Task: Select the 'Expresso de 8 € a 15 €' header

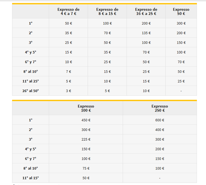Action: [x=107, y=11]
